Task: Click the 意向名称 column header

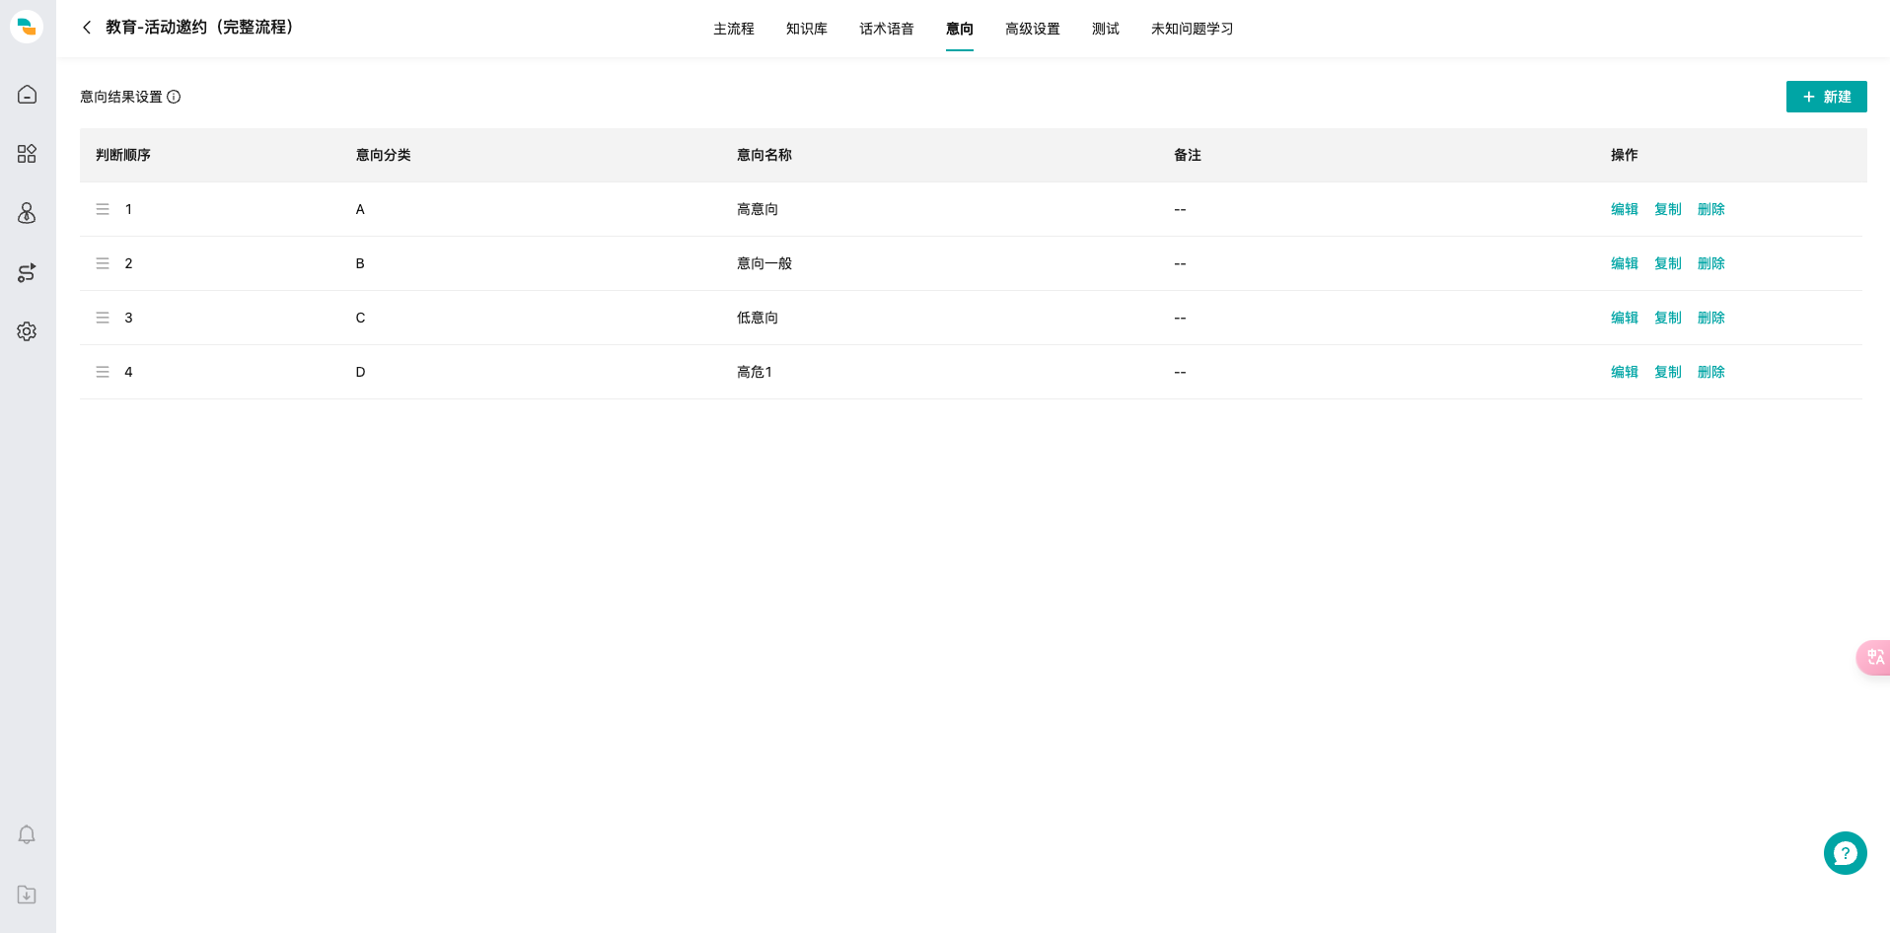Action: coord(764,155)
